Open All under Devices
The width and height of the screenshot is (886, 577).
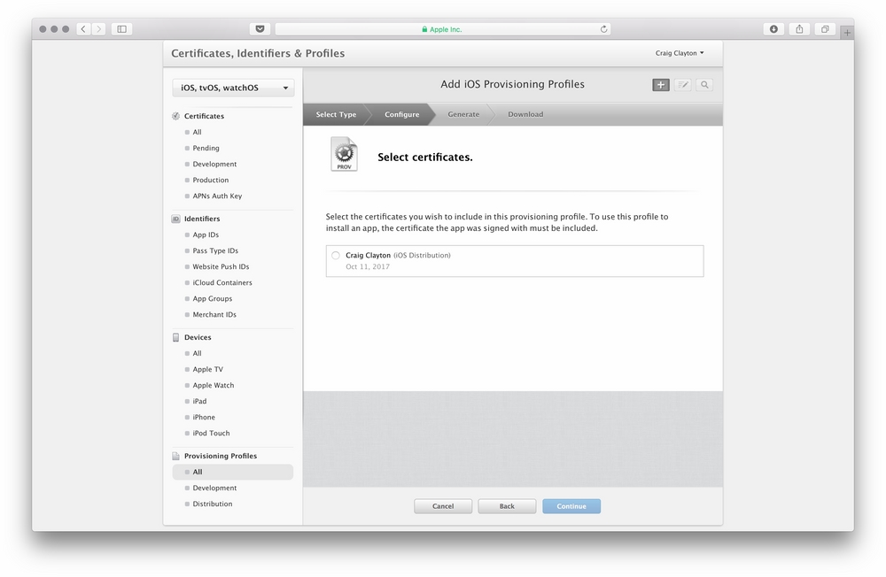tap(198, 353)
